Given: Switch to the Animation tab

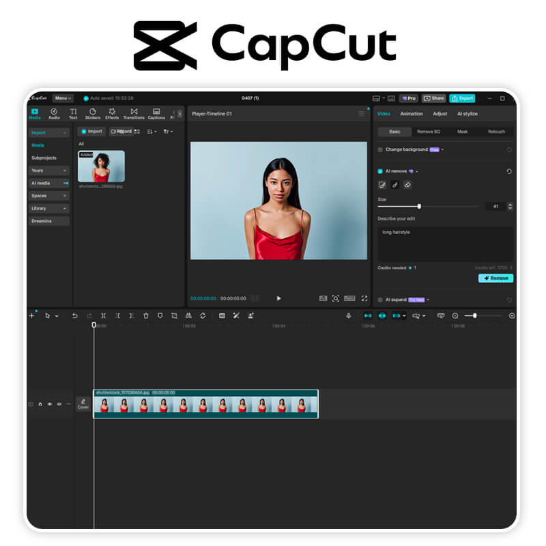Looking at the screenshot, I should point(412,114).
